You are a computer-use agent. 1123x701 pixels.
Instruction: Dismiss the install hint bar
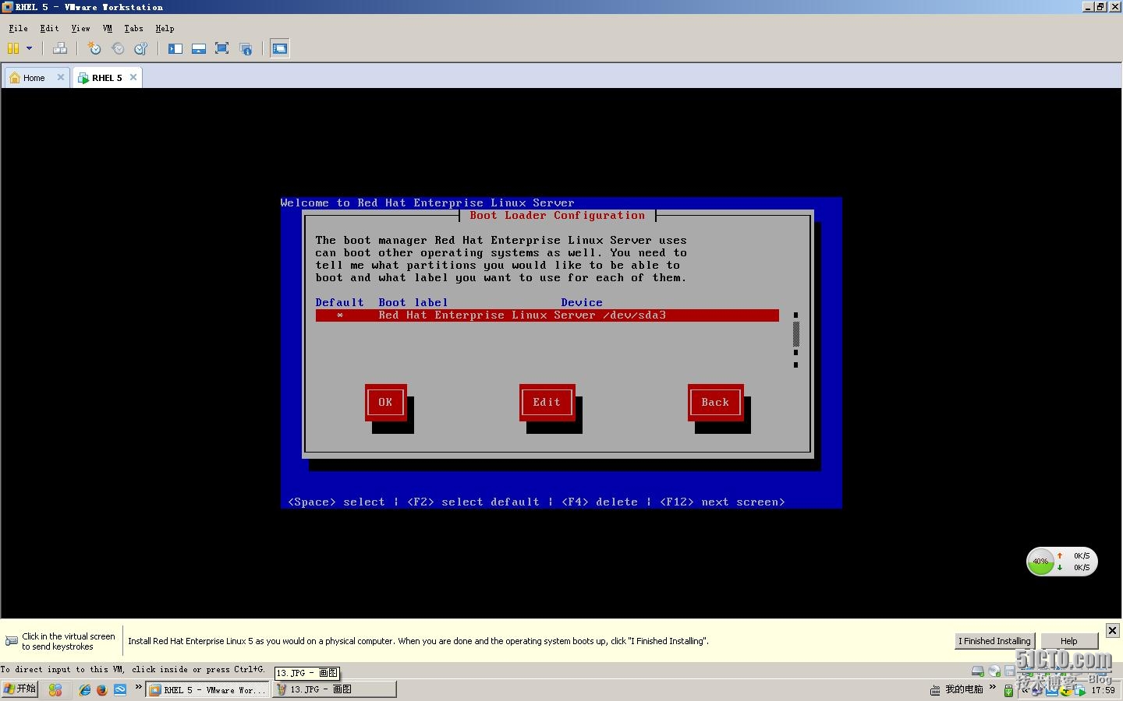pyautogui.click(x=1113, y=630)
